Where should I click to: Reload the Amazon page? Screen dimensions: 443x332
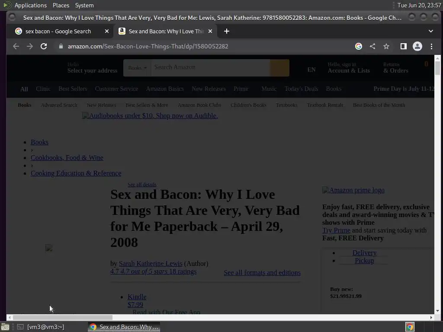click(44, 46)
